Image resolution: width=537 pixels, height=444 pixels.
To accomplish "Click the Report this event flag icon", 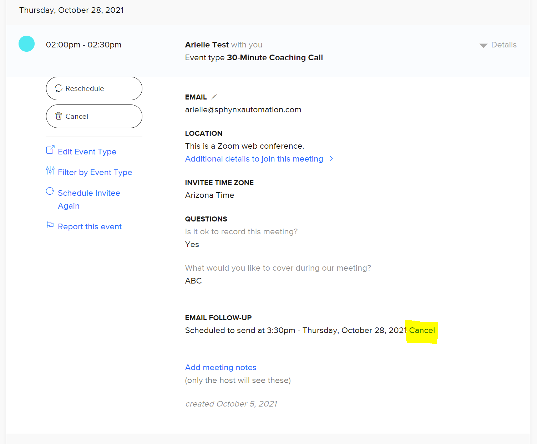I will click(50, 225).
